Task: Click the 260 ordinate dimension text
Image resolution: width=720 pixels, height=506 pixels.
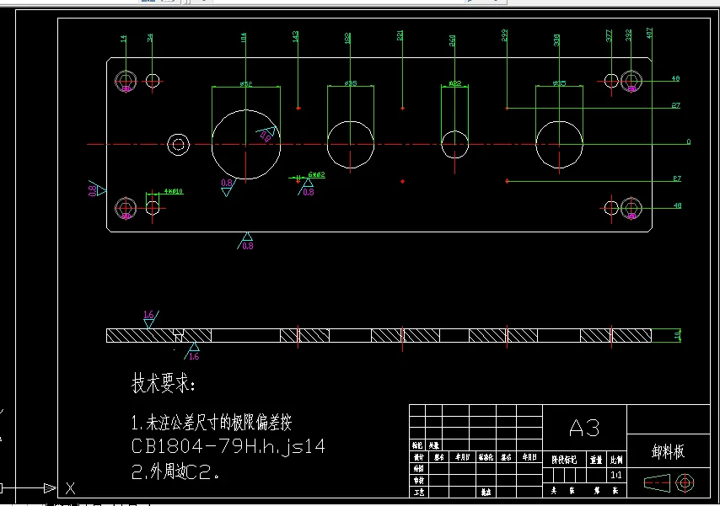Action: [452, 40]
